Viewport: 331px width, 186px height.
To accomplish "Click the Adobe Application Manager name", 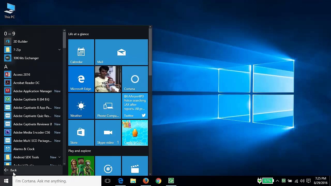I will click(x=33, y=91).
